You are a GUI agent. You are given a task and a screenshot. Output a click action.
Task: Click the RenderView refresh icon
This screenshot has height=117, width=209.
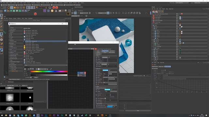pos(78,13)
